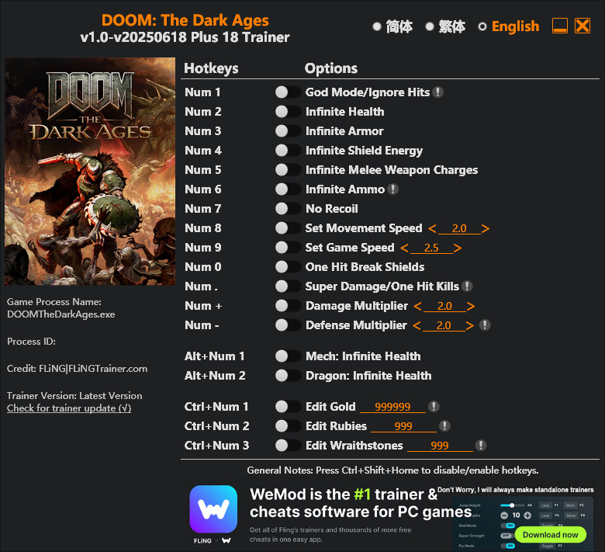Decrease Set Game Speed with left arrow

click(404, 248)
